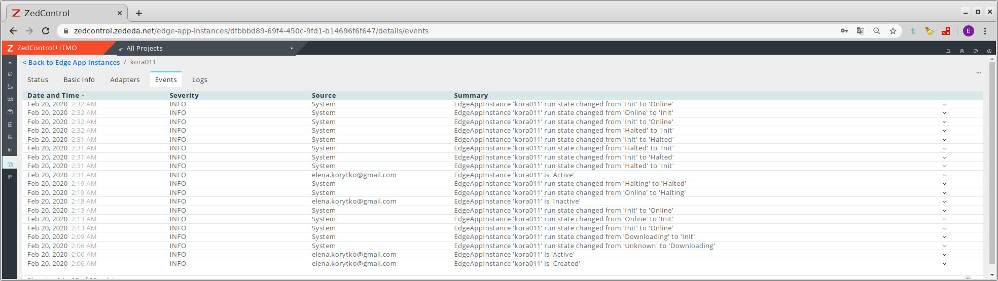Image resolution: width=998 pixels, height=281 pixels.
Task: Go back to Edge App Instances
Action: tap(72, 63)
